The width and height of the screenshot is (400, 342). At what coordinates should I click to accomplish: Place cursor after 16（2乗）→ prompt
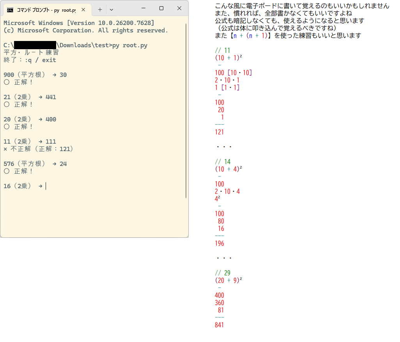(x=46, y=186)
